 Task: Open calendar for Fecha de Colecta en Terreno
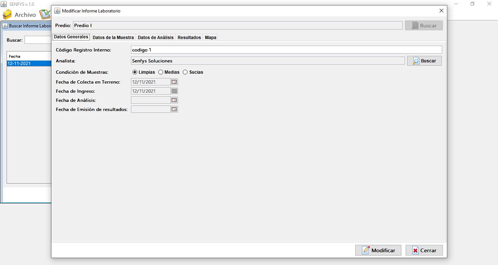pos(174,82)
